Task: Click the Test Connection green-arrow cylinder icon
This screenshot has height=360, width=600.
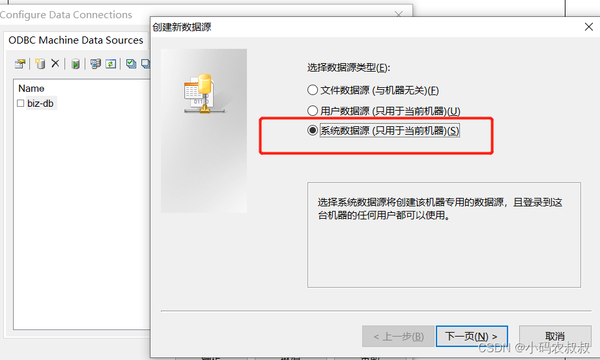Action: point(76,64)
